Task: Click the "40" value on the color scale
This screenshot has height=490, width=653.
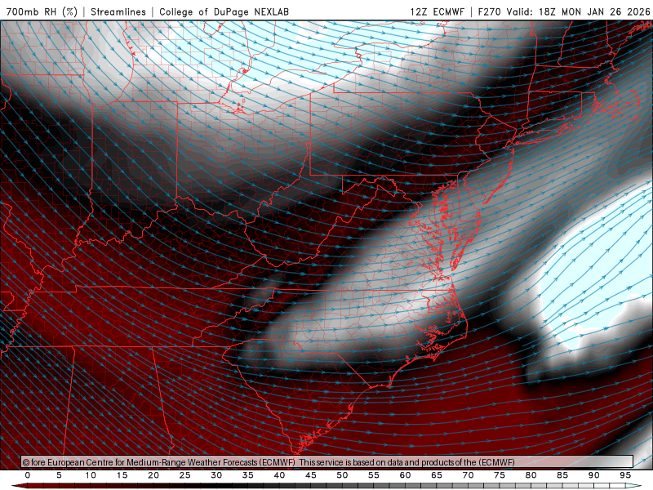Action: (279, 475)
